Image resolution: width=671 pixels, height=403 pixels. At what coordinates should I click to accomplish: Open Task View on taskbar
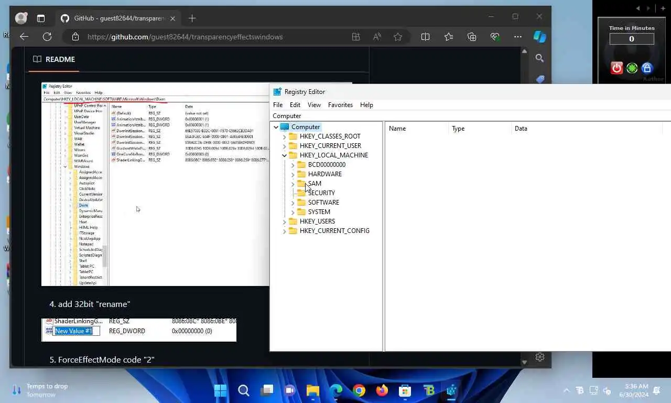(x=267, y=390)
